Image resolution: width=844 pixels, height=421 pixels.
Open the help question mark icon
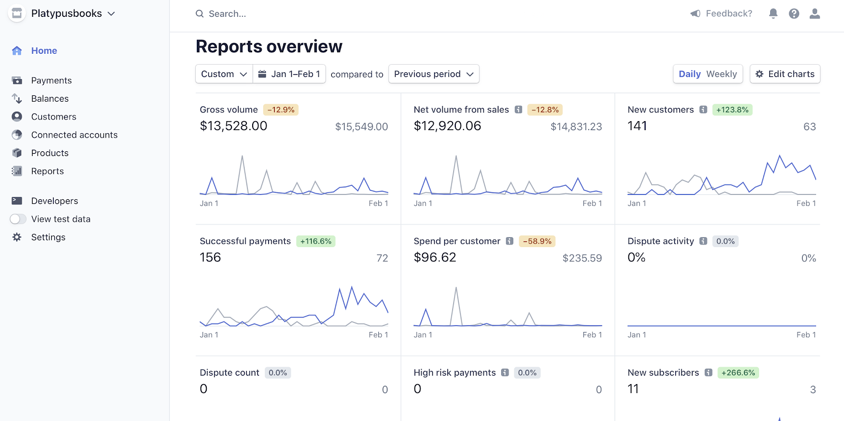click(x=794, y=14)
